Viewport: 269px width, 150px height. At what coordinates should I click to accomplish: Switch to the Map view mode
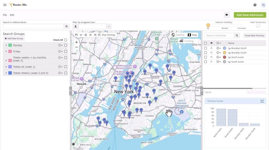[x=192, y=35]
